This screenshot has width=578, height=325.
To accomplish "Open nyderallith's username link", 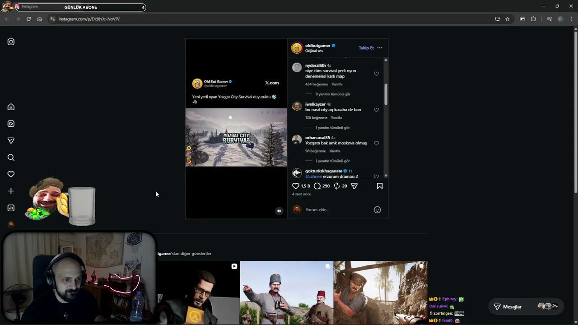I will 315,65.
